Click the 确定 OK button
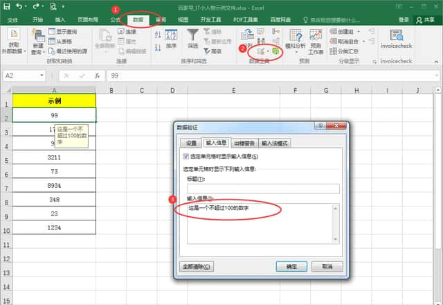 [291, 266]
